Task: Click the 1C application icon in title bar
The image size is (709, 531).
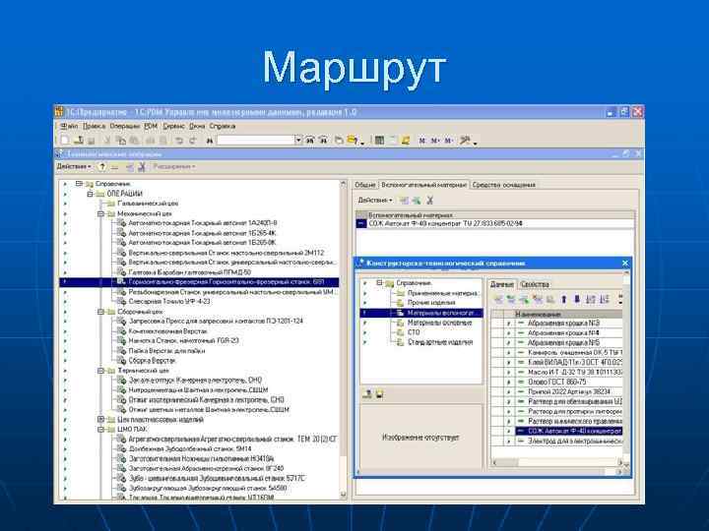Action: click(59, 111)
